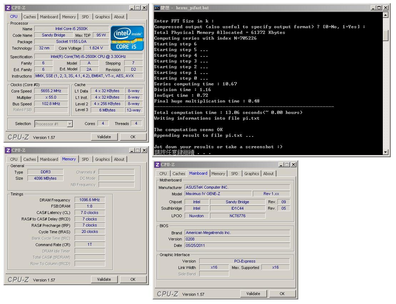Click the Command Rate value '1T'
396x304 pixels.
coord(90,245)
